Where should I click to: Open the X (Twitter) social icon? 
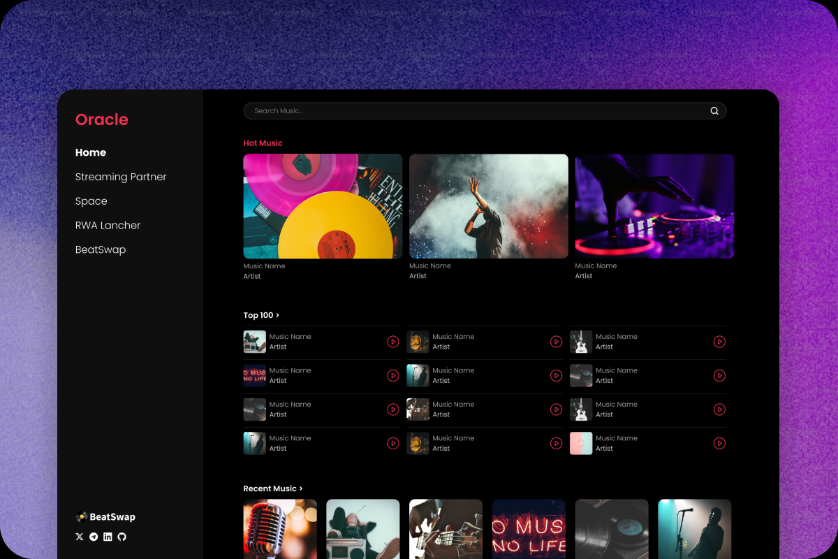click(80, 537)
